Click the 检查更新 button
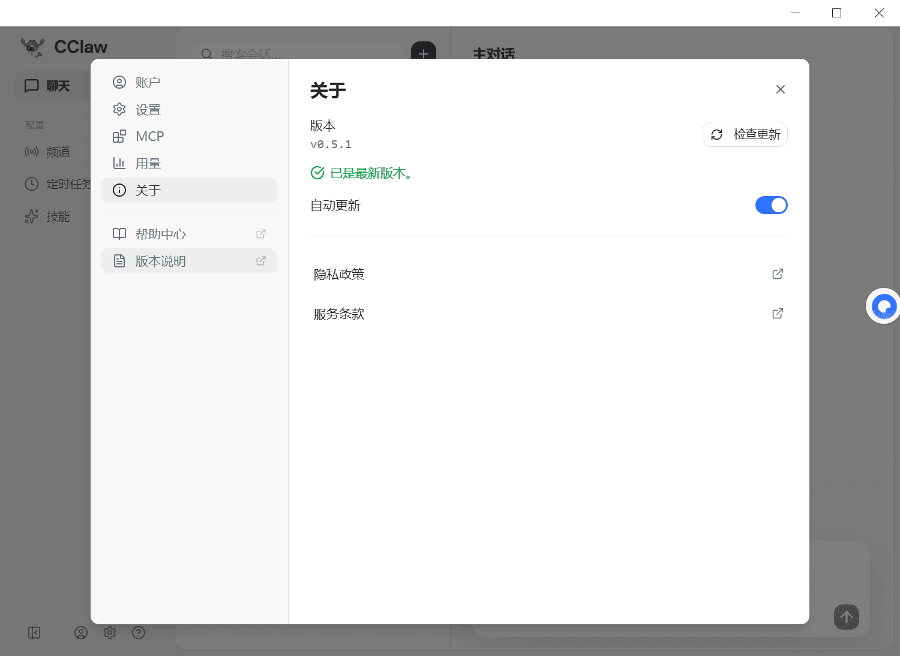Image resolution: width=900 pixels, height=656 pixels. 745,134
